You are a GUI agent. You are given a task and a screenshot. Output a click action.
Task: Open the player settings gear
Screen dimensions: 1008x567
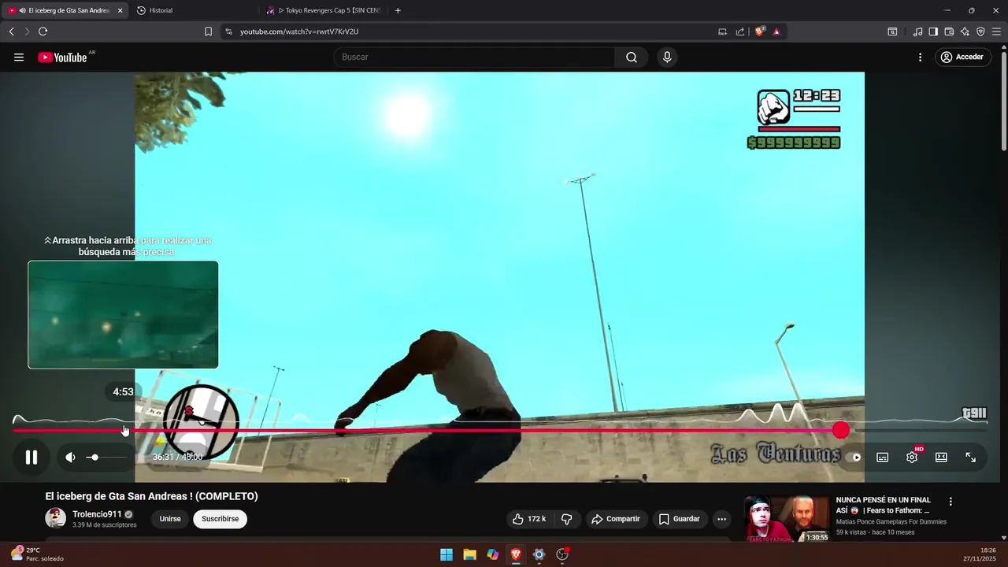(x=912, y=458)
